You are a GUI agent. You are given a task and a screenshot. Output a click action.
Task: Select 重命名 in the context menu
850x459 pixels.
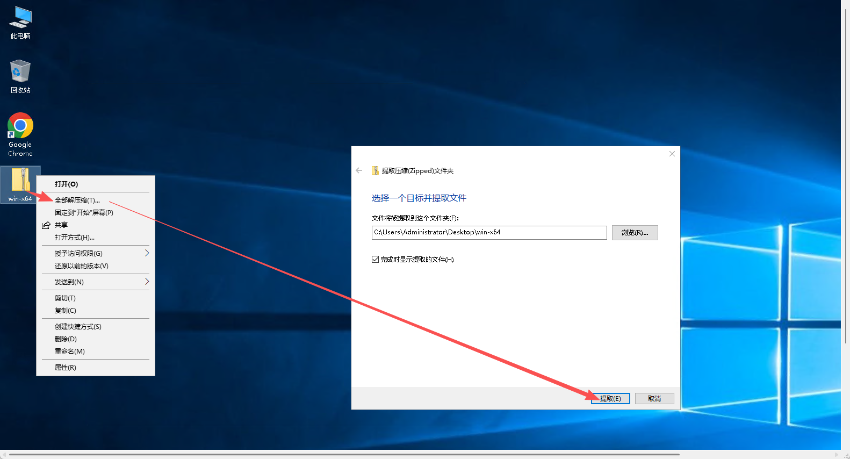coord(69,352)
